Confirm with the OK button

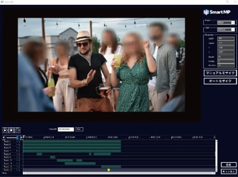[228, 165]
